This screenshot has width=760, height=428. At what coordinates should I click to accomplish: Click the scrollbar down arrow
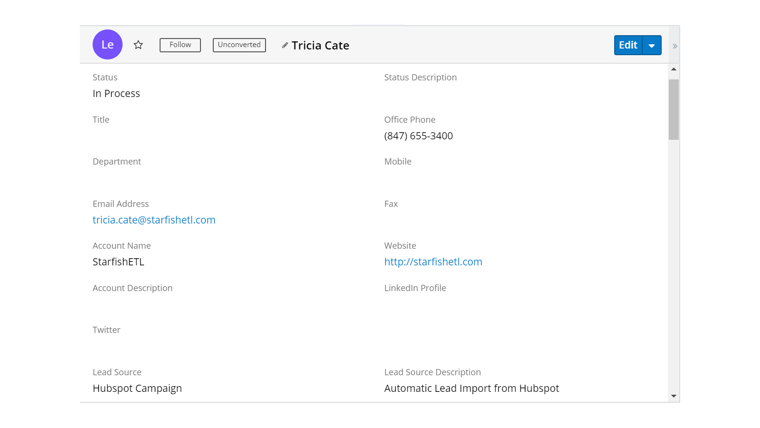[674, 396]
